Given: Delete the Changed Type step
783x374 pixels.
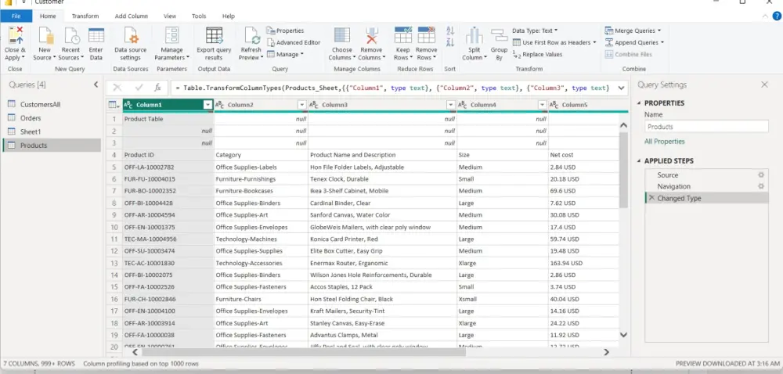Looking at the screenshot, I should (x=651, y=198).
